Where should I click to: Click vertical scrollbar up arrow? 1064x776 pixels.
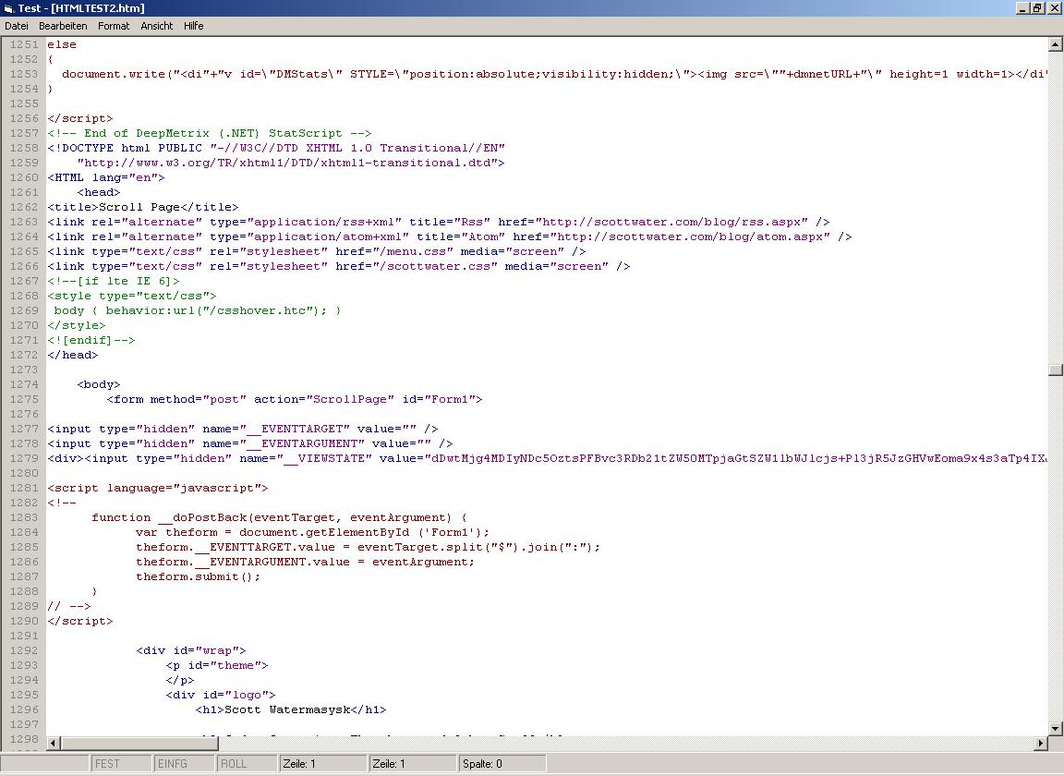[1055, 45]
